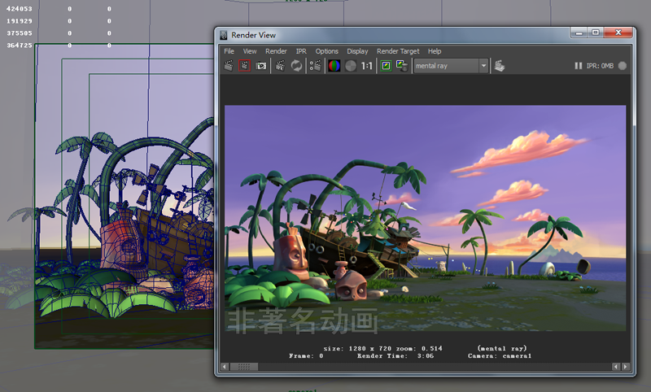This screenshot has width=651, height=392.
Task: Click the Remove image icon
Action: (402, 66)
